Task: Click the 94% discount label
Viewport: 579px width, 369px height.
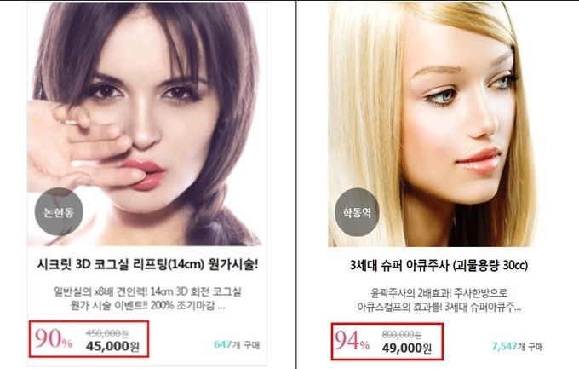Action: 352,341
